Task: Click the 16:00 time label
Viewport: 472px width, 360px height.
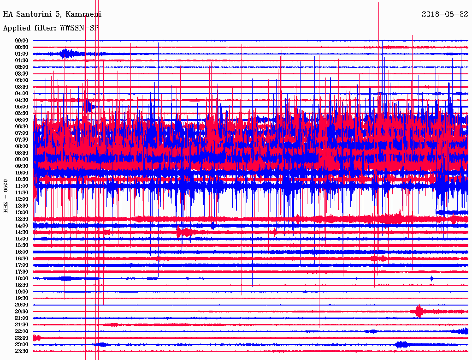Action: tap(22, 252)
